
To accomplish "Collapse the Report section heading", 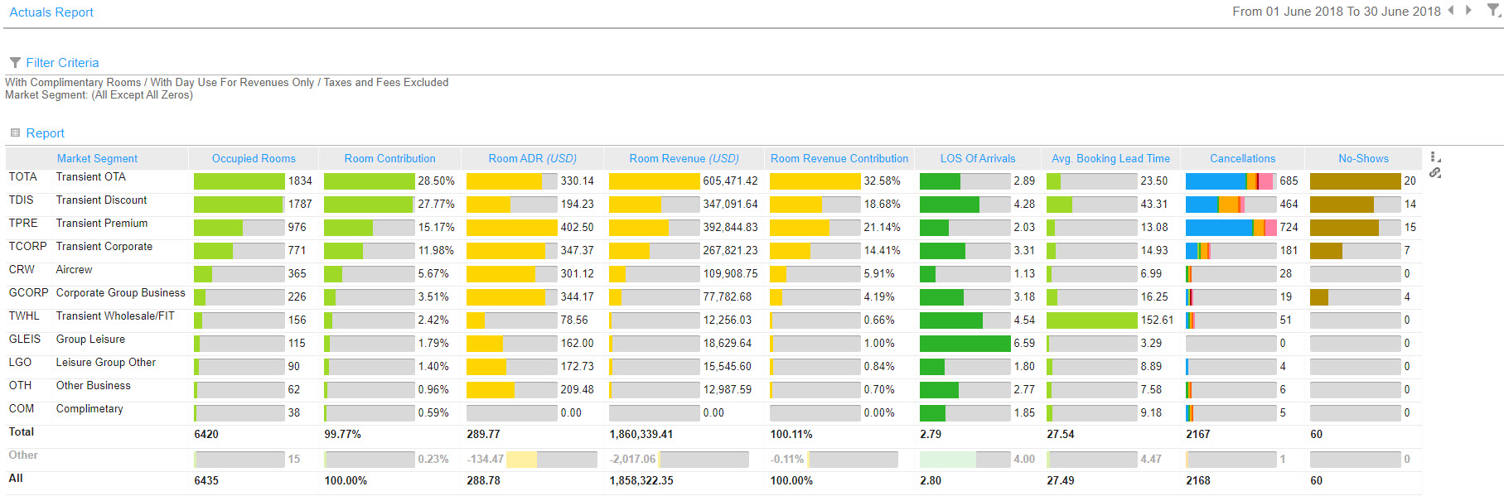I will pos(45,133).
